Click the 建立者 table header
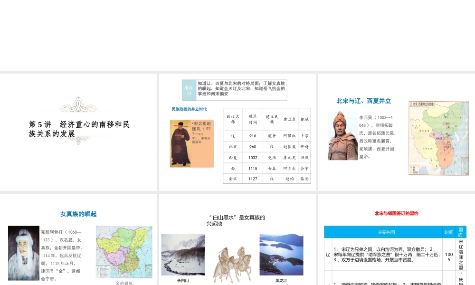This screenshot has height=285, width=475. [x=289, y=119]
